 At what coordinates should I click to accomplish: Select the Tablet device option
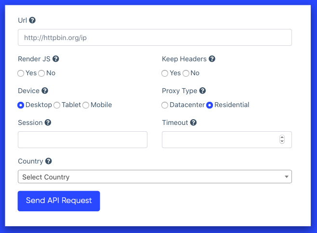point(57,105)
